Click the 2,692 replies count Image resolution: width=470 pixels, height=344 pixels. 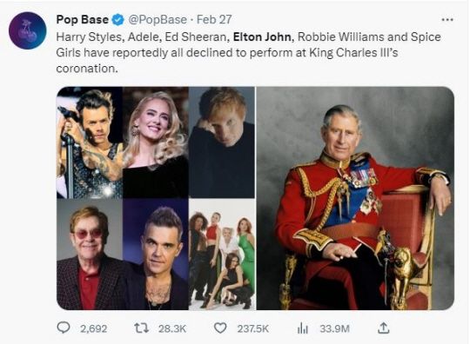93,328
